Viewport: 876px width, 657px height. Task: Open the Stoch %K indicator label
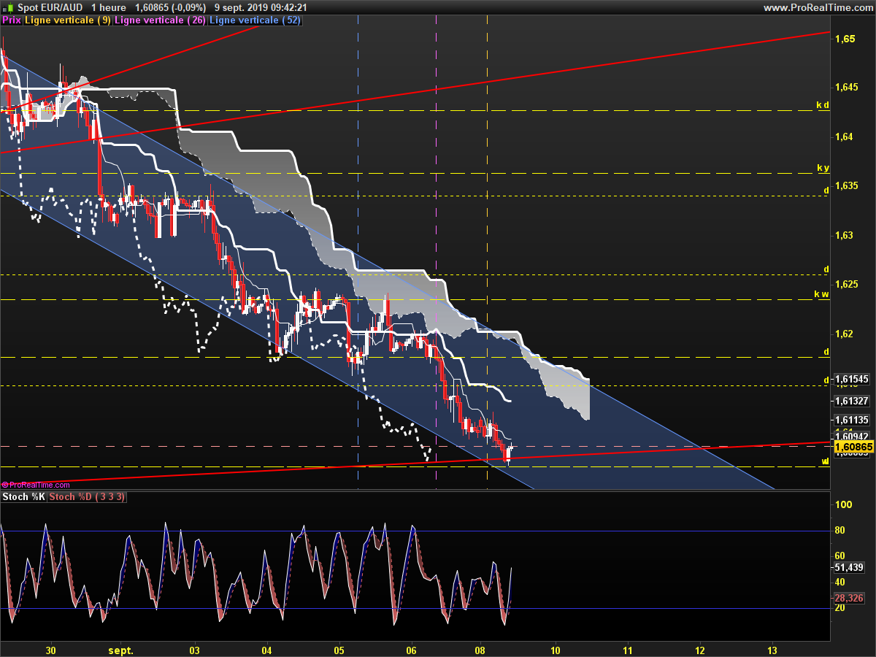click(24, 497)
